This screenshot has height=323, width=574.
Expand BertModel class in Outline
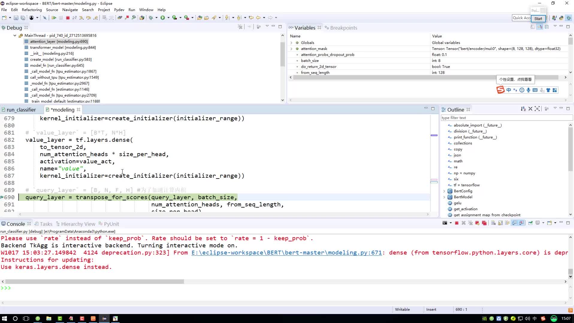click(444, 197)
